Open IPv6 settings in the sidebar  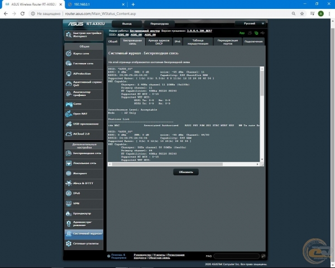[84, 193]
